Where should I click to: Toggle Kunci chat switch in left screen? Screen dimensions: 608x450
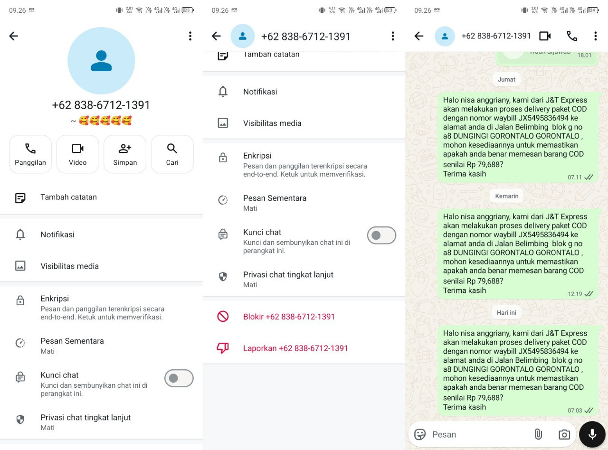point(179,378)
